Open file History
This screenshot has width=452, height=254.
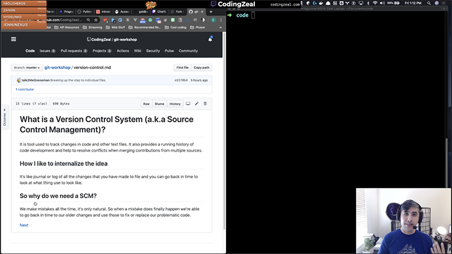pos(175,104)
